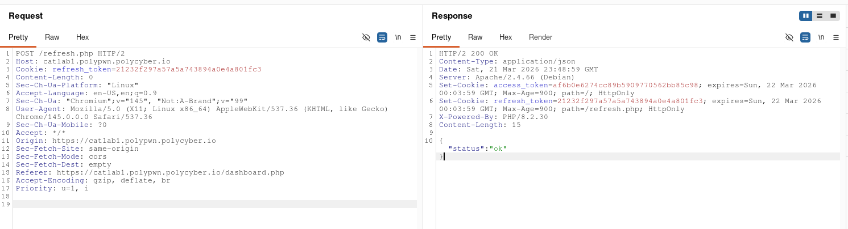Place cursor on empty line 19 of request
848x229 pixels.
215,204
